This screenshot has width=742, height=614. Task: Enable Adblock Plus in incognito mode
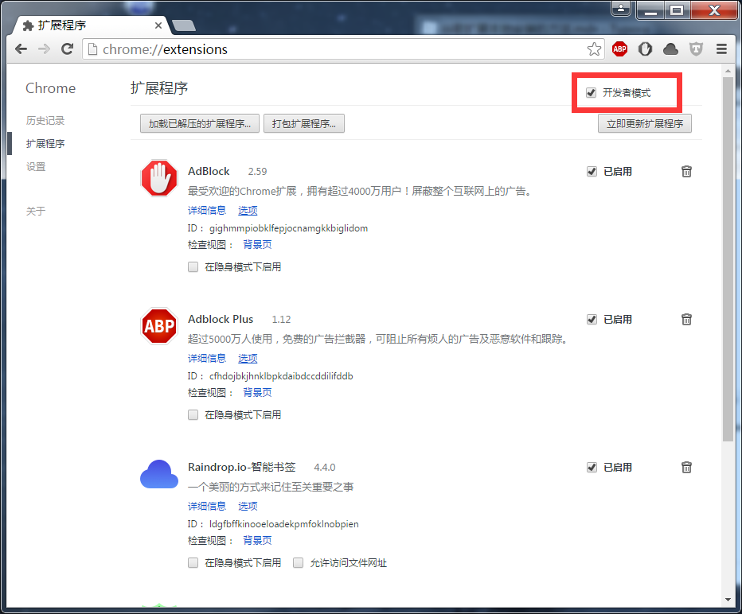pyautogui.click(x=193, y=414)
